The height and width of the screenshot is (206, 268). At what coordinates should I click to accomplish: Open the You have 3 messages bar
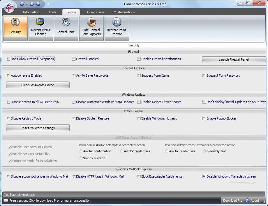click(134, 195)
